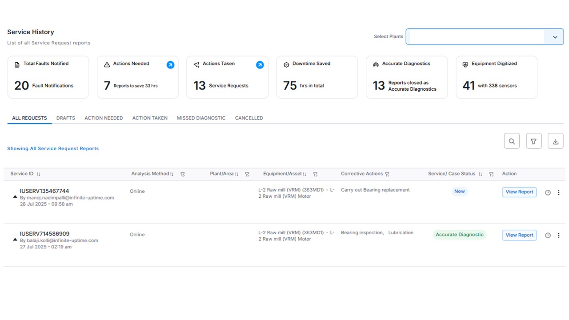View Report for service IUSERV714586909
The height and width of the screenshot is (320, 569).
coord(519,235)
